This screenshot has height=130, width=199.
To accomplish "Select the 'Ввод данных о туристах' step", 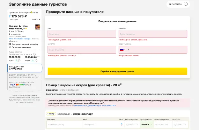I will pyautogui.click(x=24, y=68).
